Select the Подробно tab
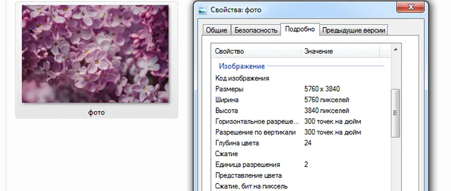 pyautogui.click(x=300, y=29)
